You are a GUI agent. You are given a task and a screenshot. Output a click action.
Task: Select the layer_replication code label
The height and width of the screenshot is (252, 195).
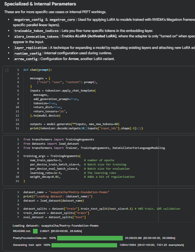click(30, 48)
